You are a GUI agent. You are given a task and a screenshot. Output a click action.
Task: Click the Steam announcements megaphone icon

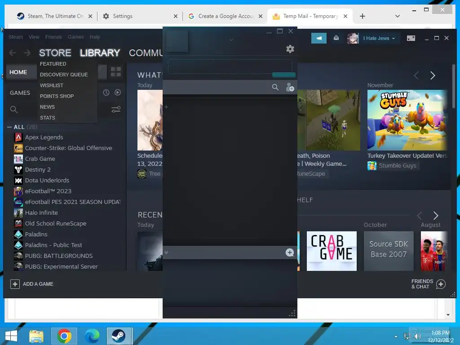click(x=319, y=38)
